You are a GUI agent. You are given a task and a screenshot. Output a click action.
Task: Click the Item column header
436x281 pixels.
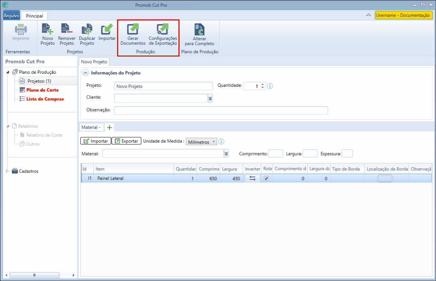134,169
